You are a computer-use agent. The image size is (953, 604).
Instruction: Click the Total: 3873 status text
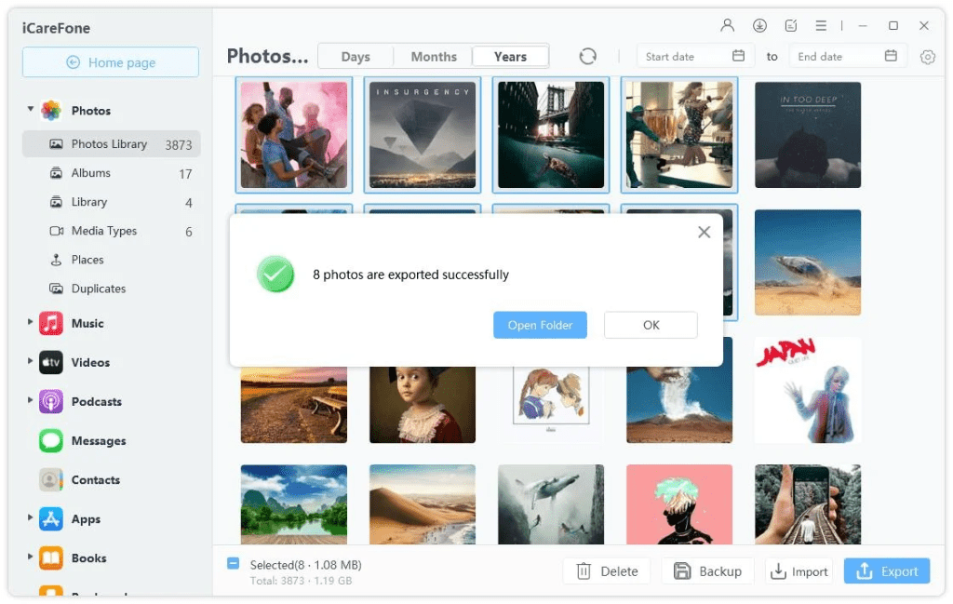(301, 581)
